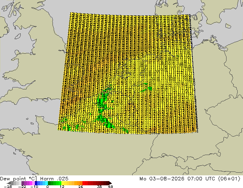Click the '(06+01)' forecast offset text
Screen dimensions: 243x188
[x=229, y=179]
